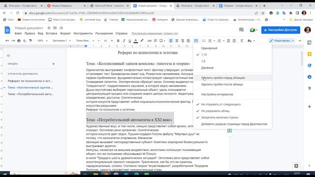Open the Инструменты menu
Screen dimensions: 315x177
[x=83, y=33]
